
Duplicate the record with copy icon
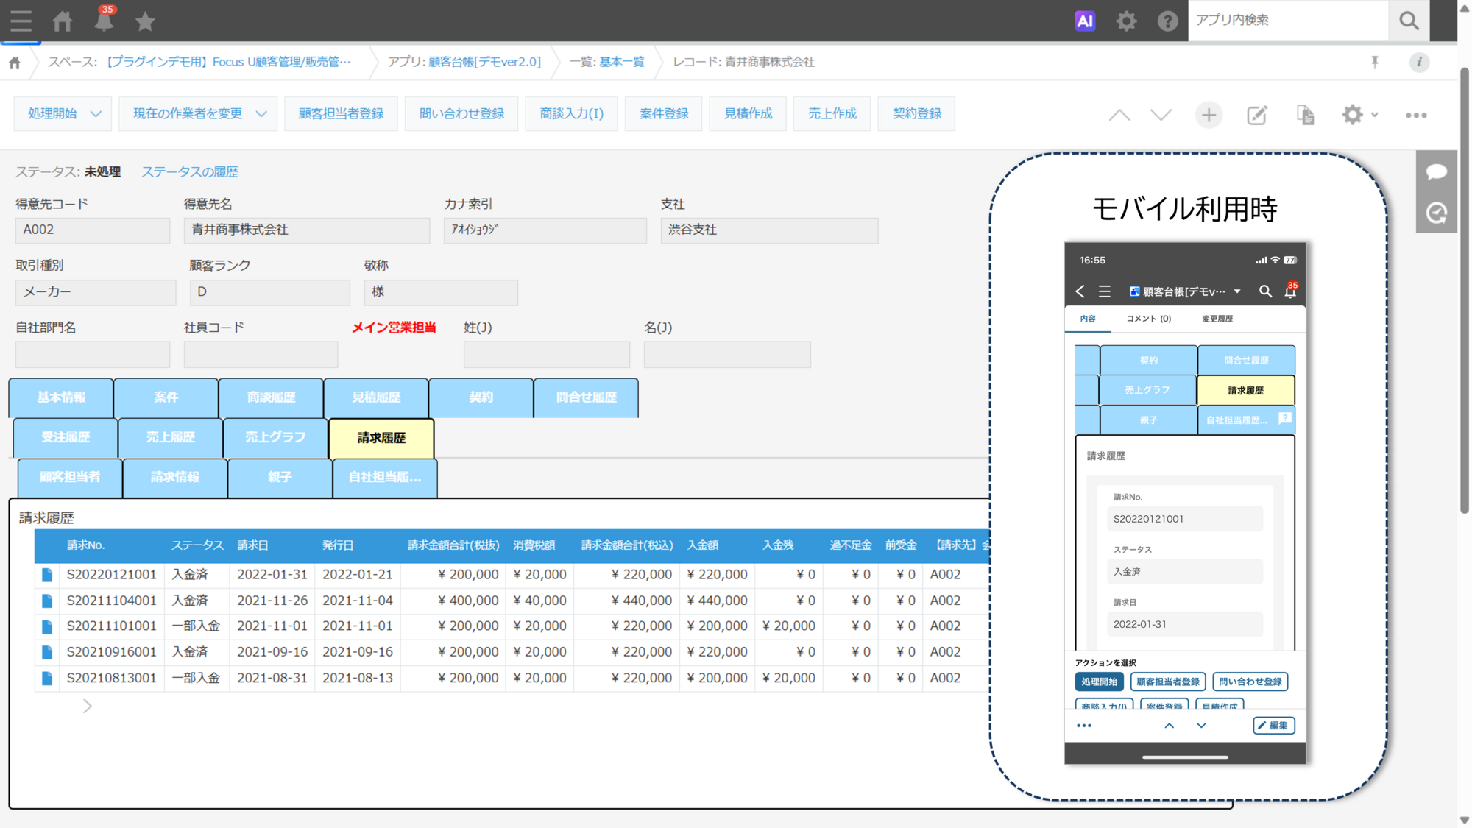coord(1306,115)
